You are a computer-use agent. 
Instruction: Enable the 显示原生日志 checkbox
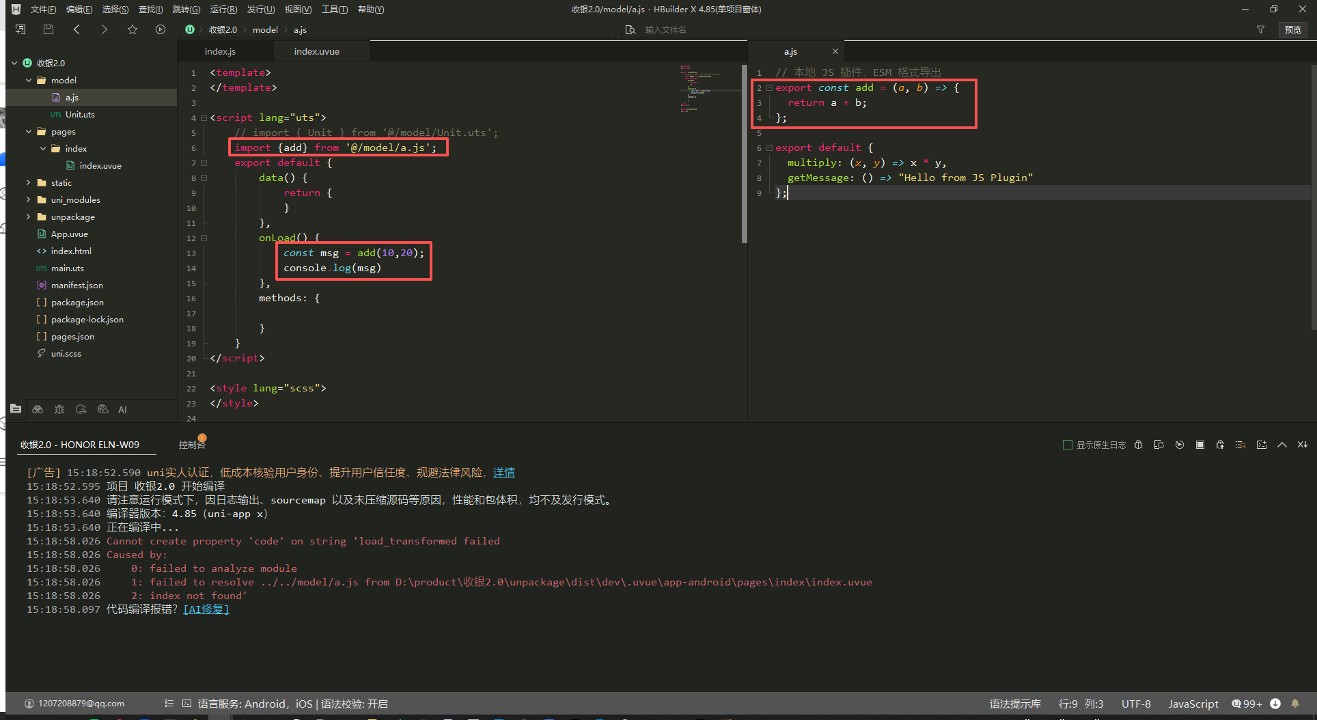point(1067,445)
